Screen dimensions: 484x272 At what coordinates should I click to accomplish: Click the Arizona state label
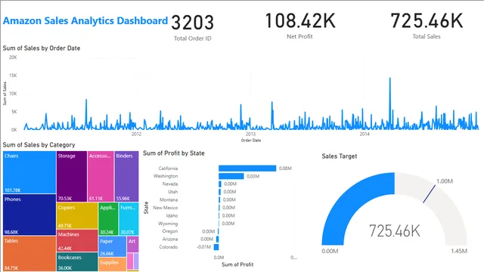(170, 239)
